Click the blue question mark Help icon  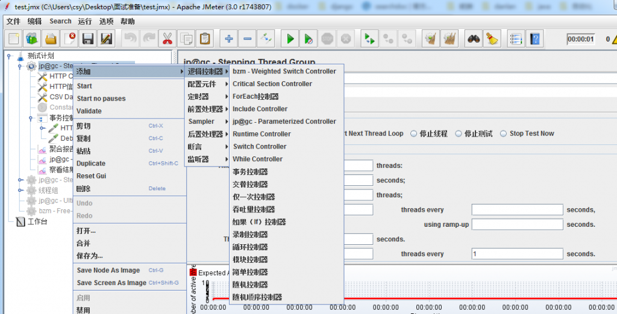point(533,39)
